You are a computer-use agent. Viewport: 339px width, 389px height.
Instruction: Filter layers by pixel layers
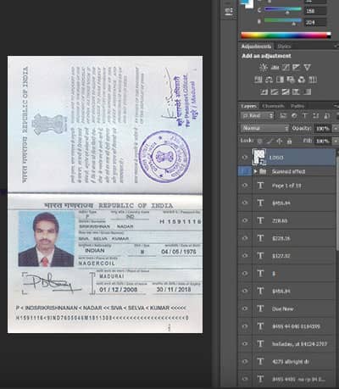tap(283, 116)
